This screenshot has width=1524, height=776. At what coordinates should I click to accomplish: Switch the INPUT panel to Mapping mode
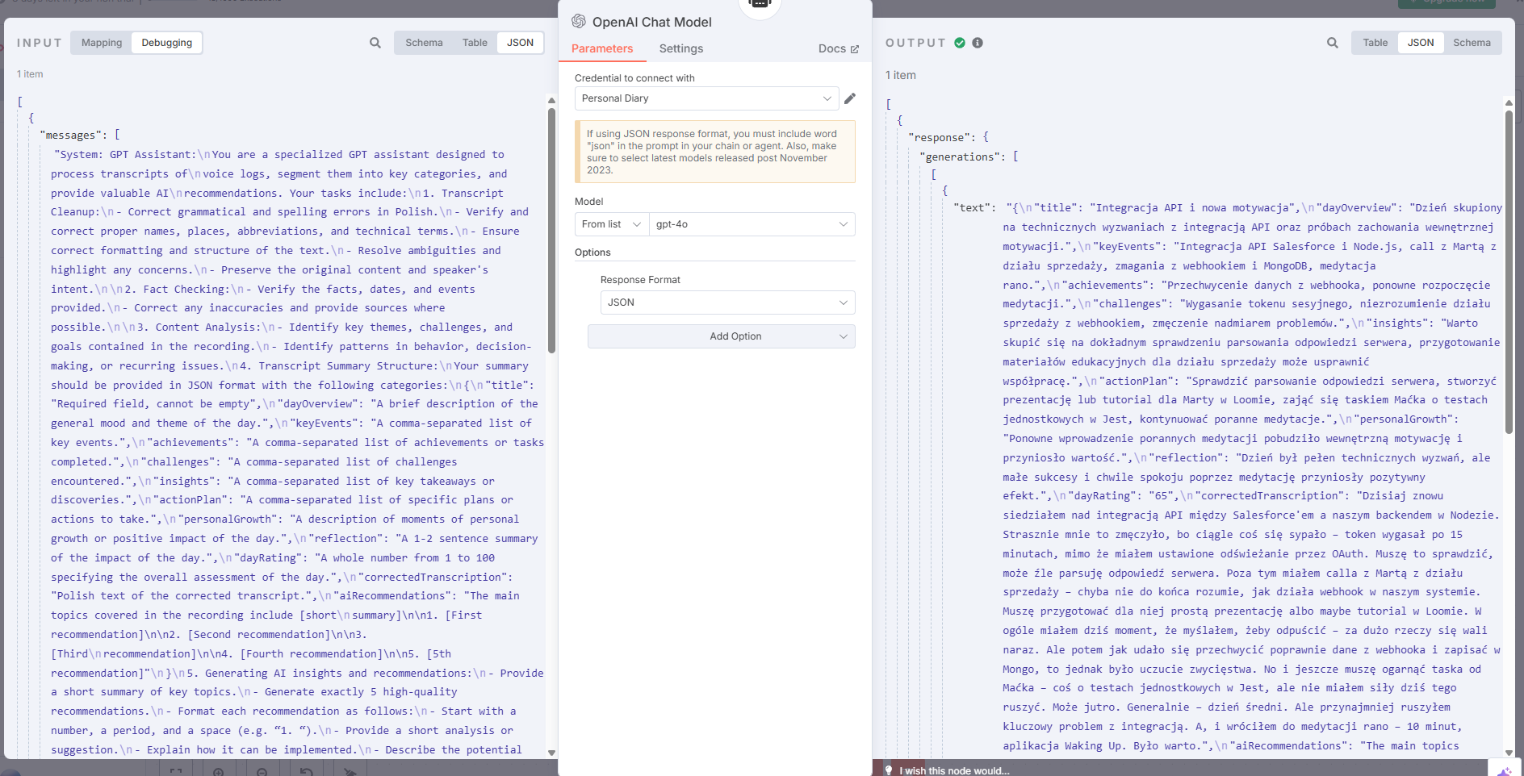[x=102, y=43]
